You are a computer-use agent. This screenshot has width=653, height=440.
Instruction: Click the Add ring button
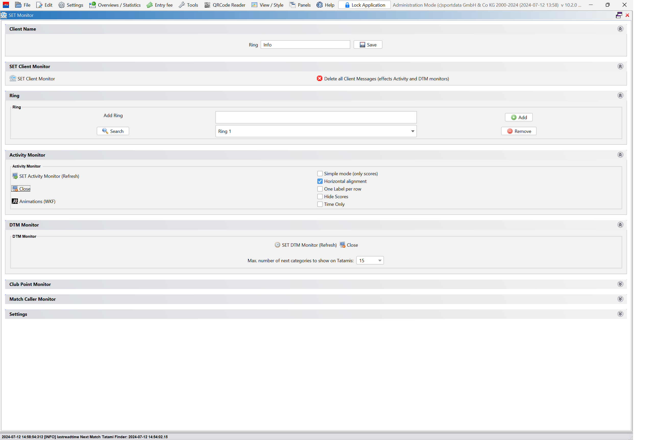pos(518,117)
